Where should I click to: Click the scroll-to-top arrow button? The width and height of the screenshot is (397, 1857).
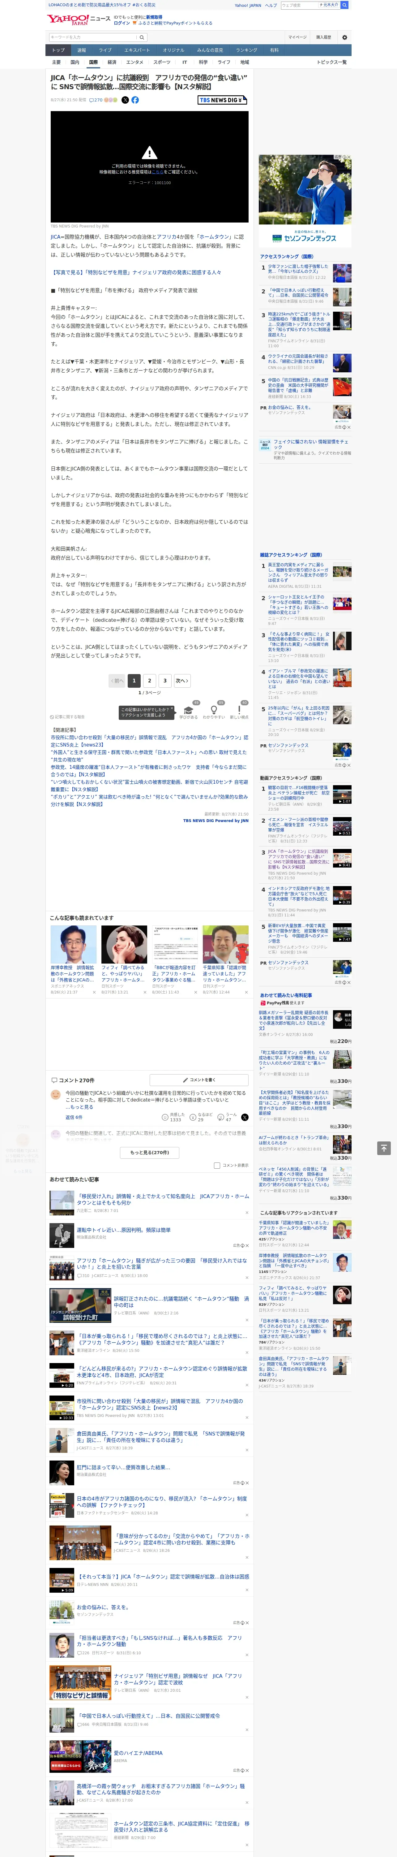[x=384, y=1148]
